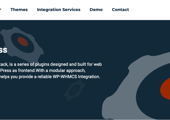Open the Demo page
170x120 pixels.
(96, 10)
